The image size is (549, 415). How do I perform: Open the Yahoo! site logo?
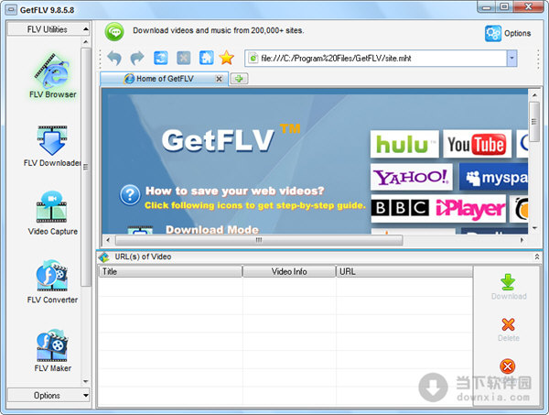412,177
